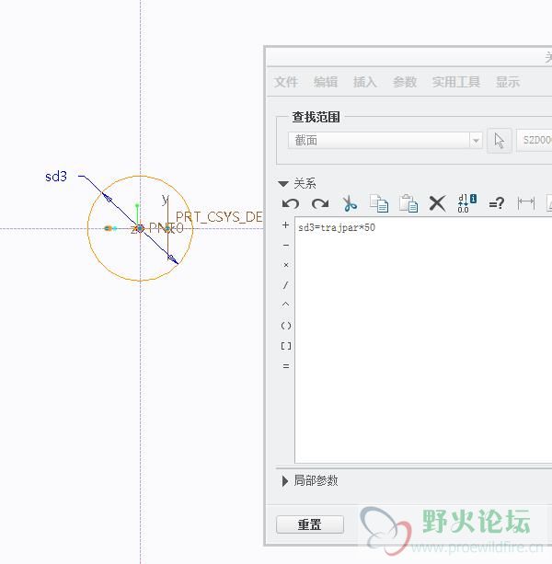Screen dimensions: 552x564
Task: Click in the relations text editor
Action: coord(423,340)
